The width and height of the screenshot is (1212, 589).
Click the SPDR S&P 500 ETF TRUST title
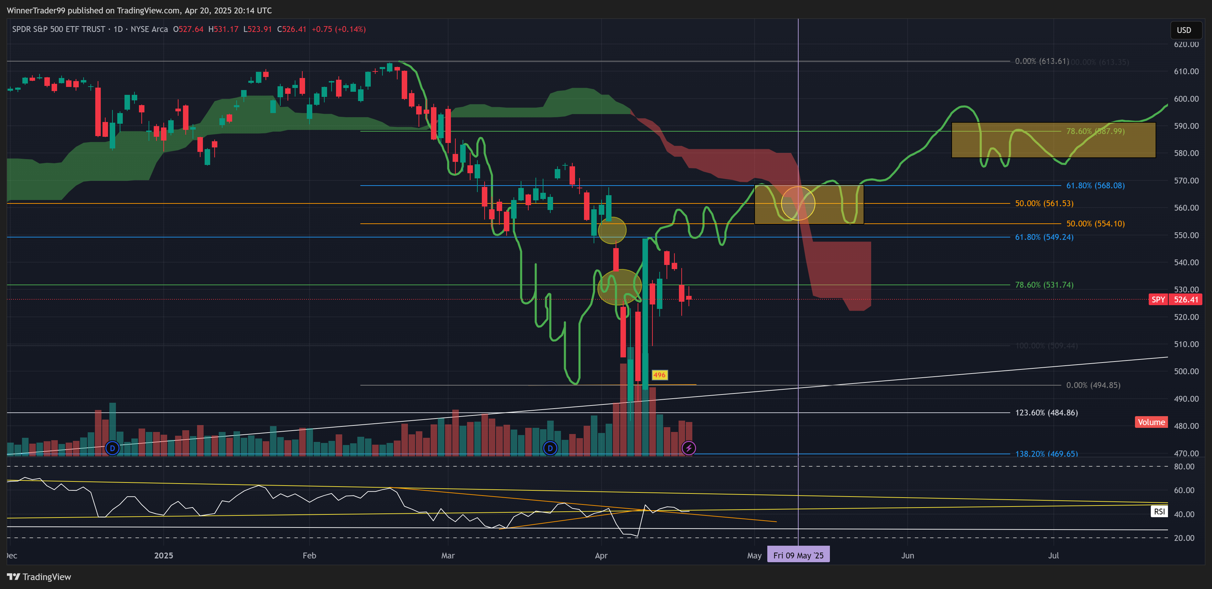click(x=59, y=29)
